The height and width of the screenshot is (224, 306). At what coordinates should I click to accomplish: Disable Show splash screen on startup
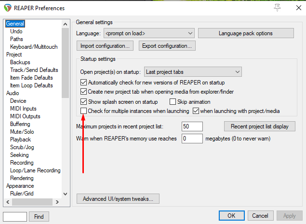tap(83, 102)
